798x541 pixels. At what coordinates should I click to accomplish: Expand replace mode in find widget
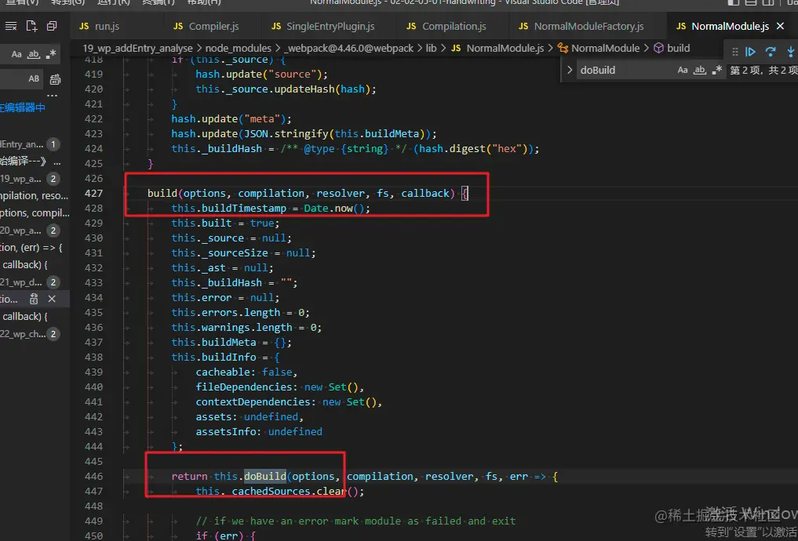(570, 70)
